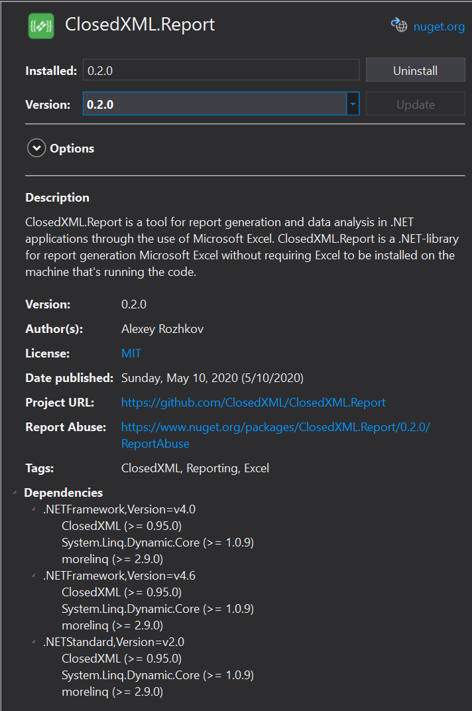The image size is (472, 711).
Task: Click the Description heading
Action: click(57, 197)
